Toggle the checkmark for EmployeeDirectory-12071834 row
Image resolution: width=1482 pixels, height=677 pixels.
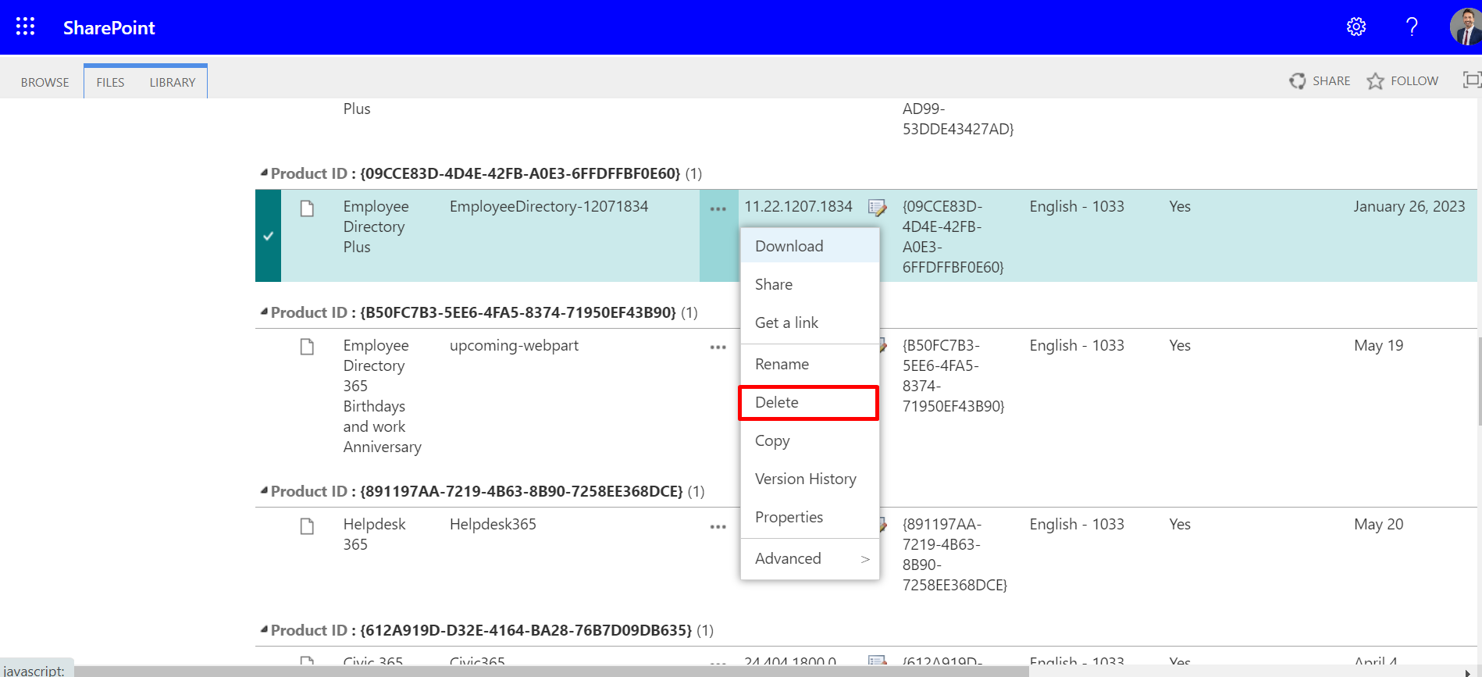click(x=268, y=236)
